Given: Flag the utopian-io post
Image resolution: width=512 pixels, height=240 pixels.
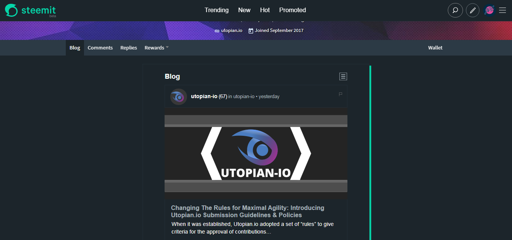Looking at the screenshot, I should 341,94.
